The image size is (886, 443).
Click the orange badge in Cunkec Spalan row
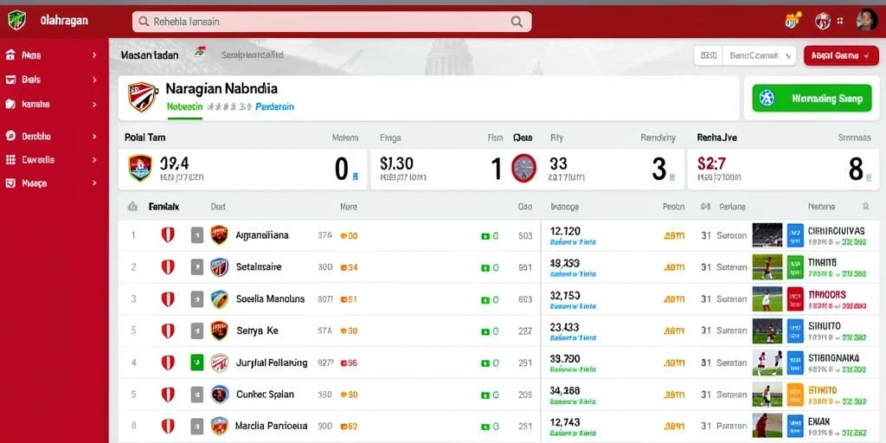click(795, 395)
